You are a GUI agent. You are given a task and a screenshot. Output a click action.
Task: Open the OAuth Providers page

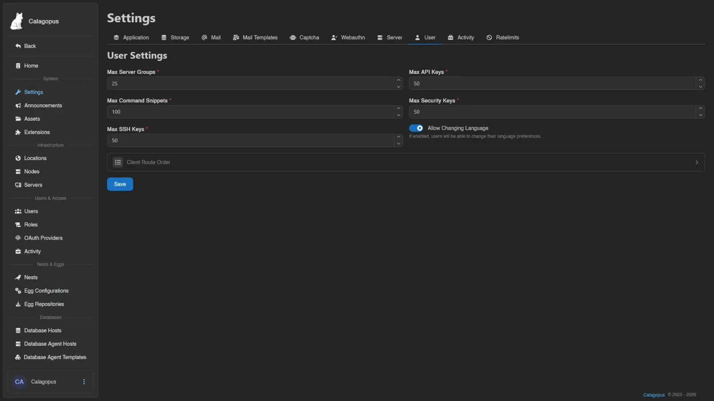50,238
